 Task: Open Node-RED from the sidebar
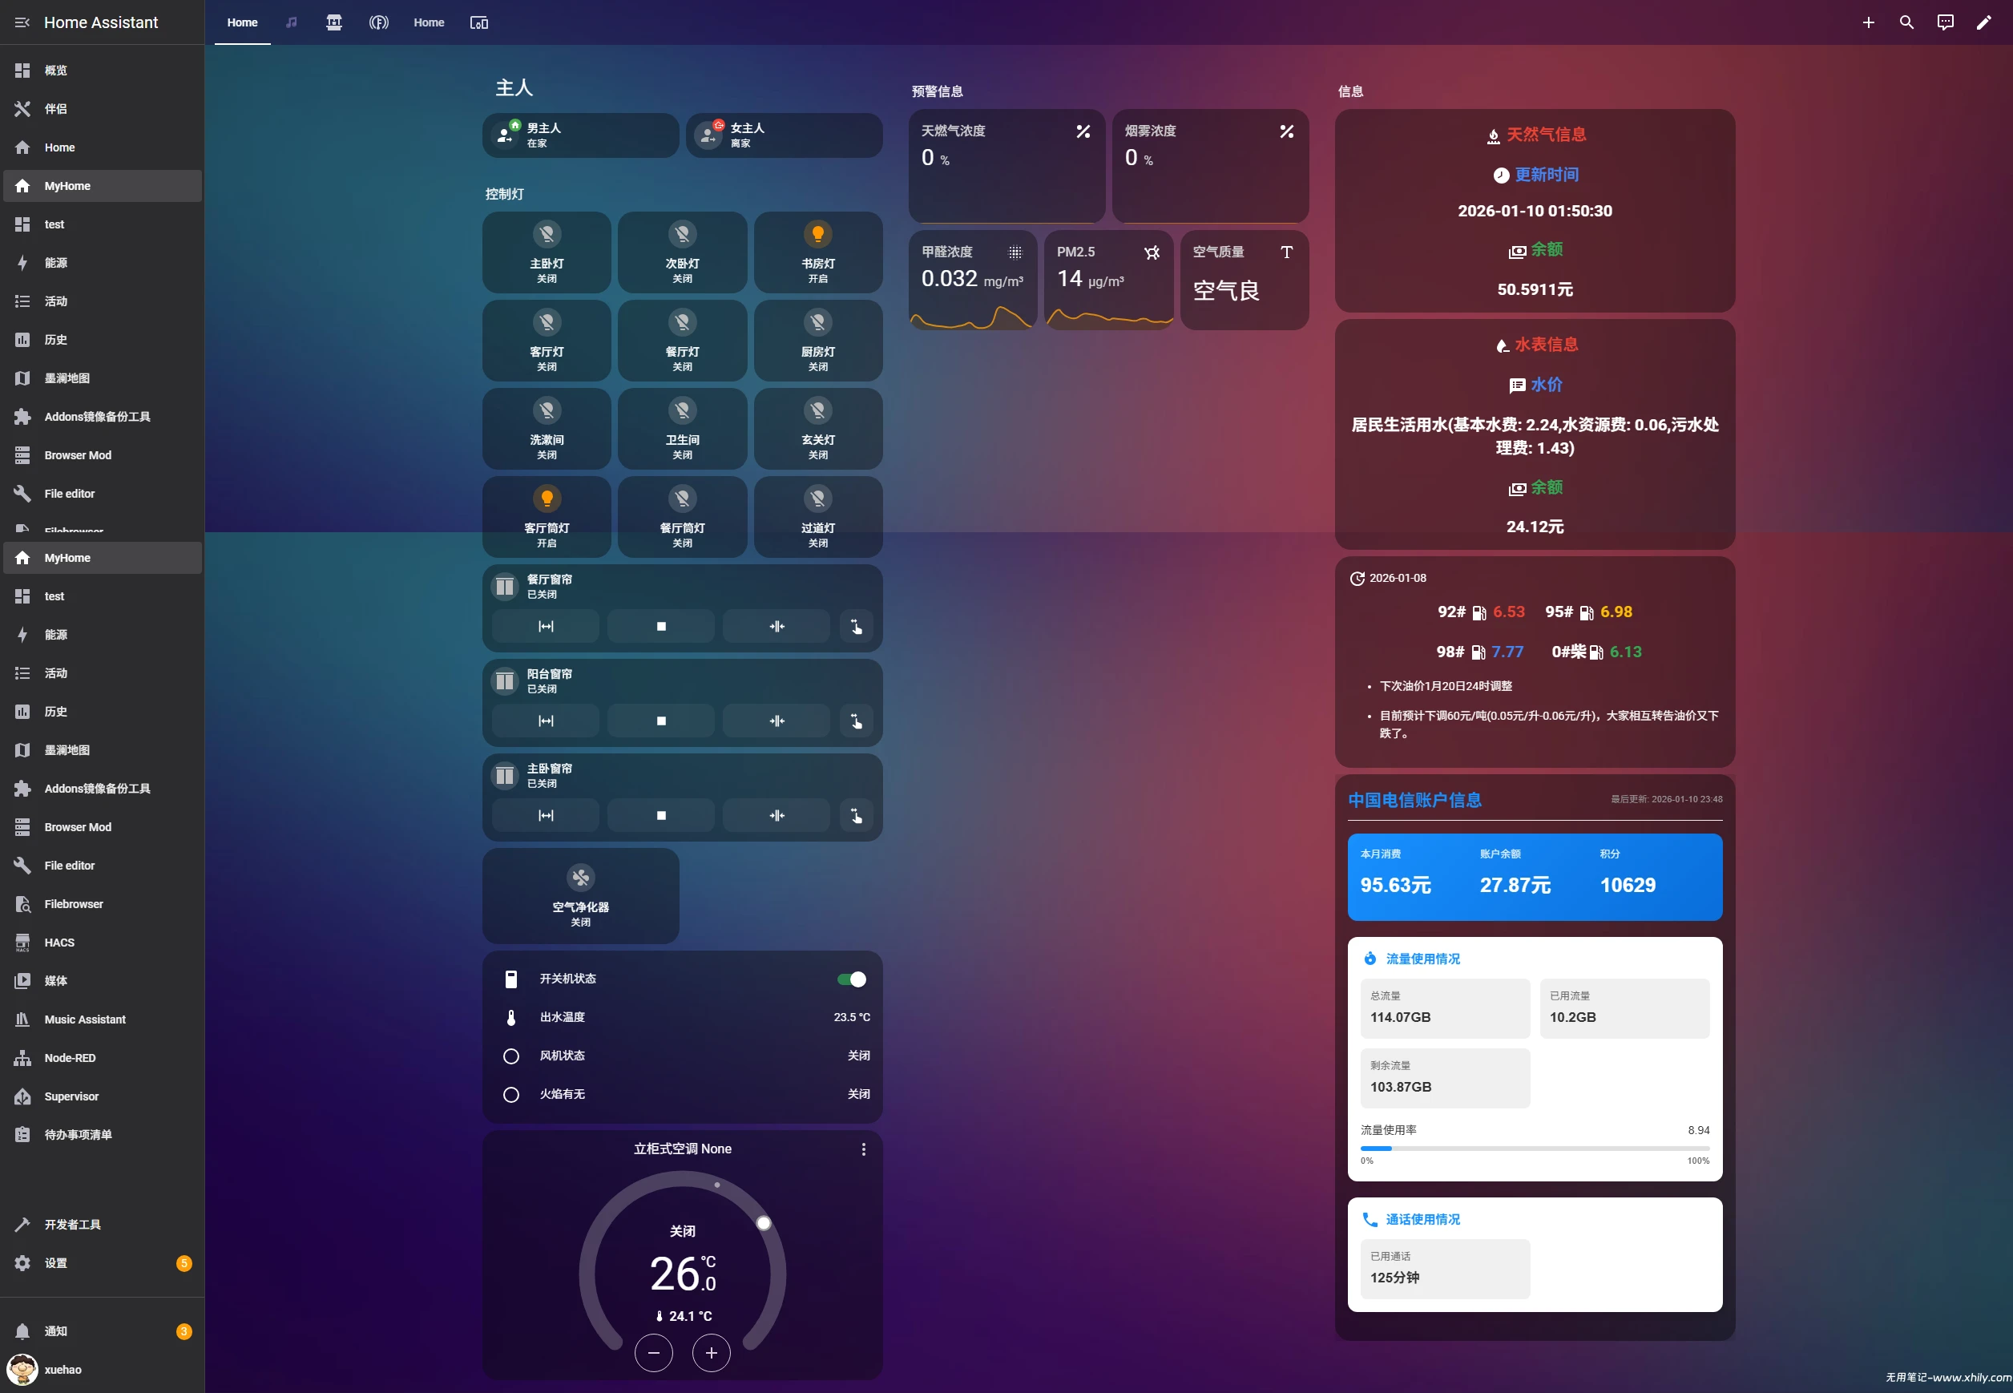tap(70, 1058)
